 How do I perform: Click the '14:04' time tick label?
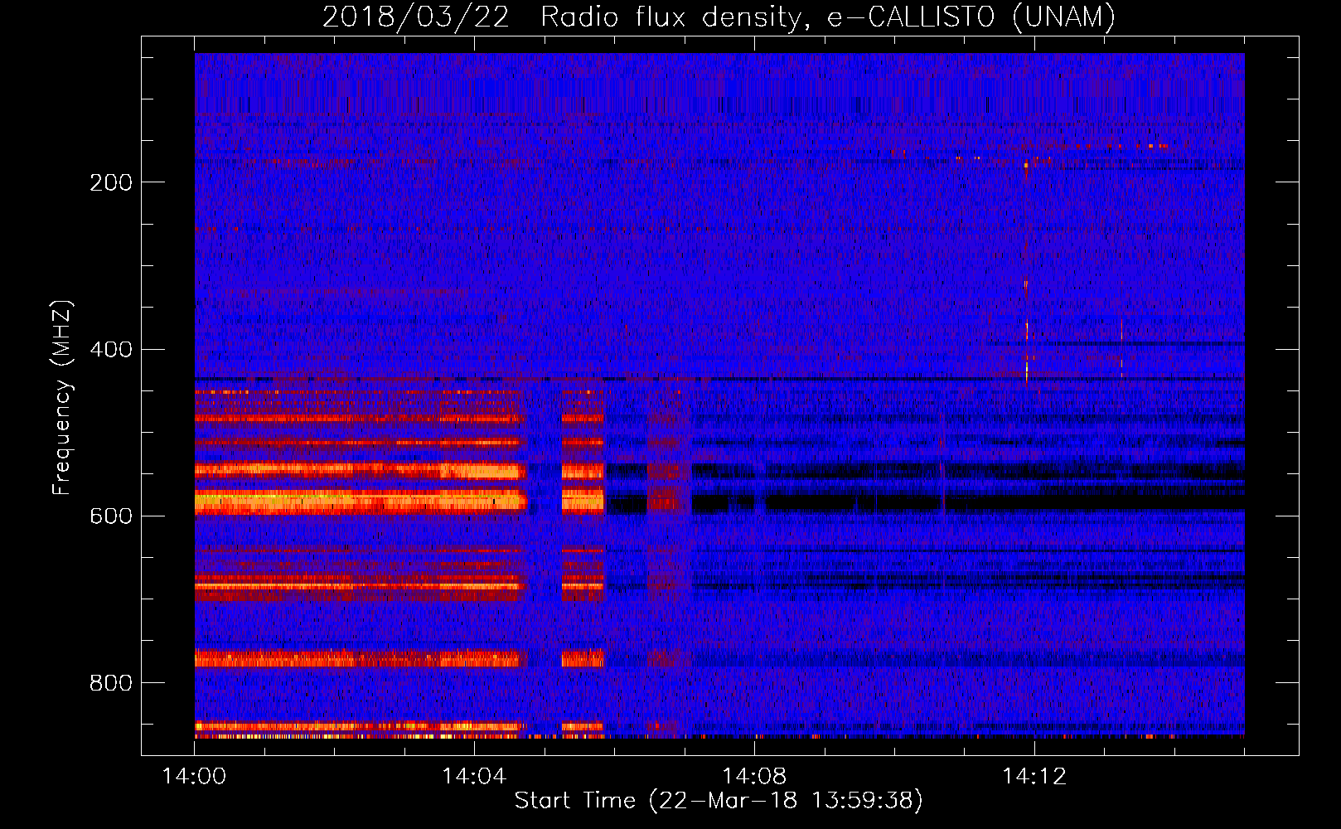click(474, 777)
